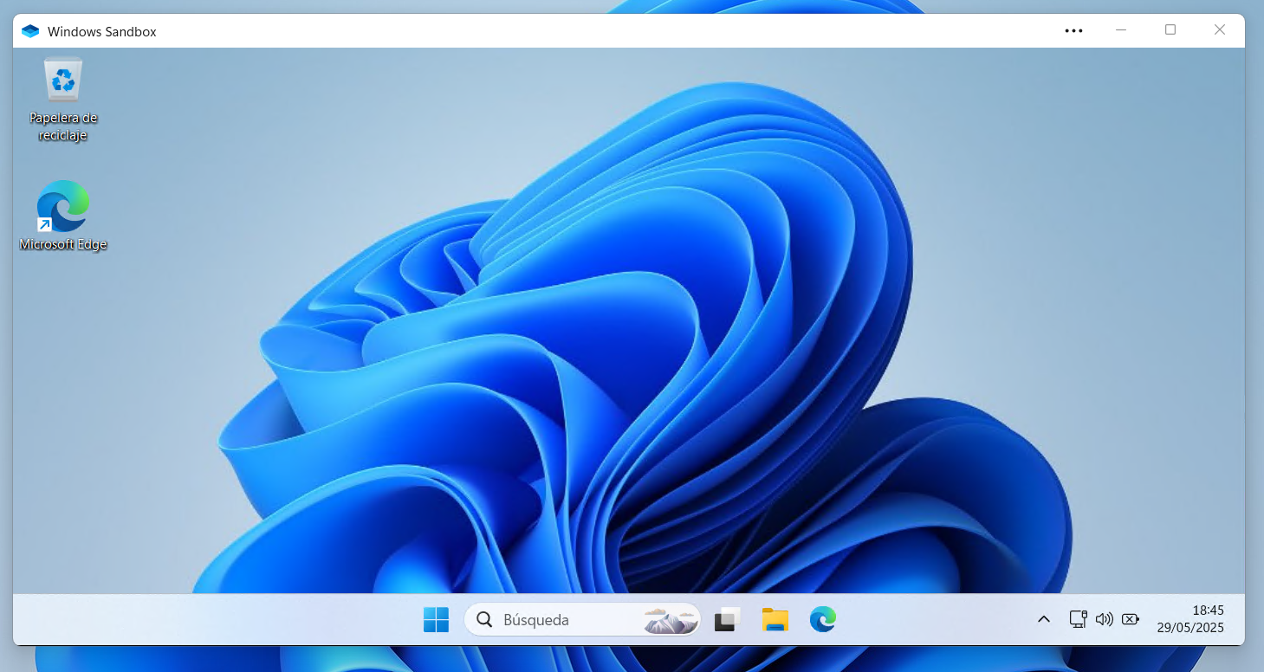Close the Windows Sandbox window

point(1220,30)
